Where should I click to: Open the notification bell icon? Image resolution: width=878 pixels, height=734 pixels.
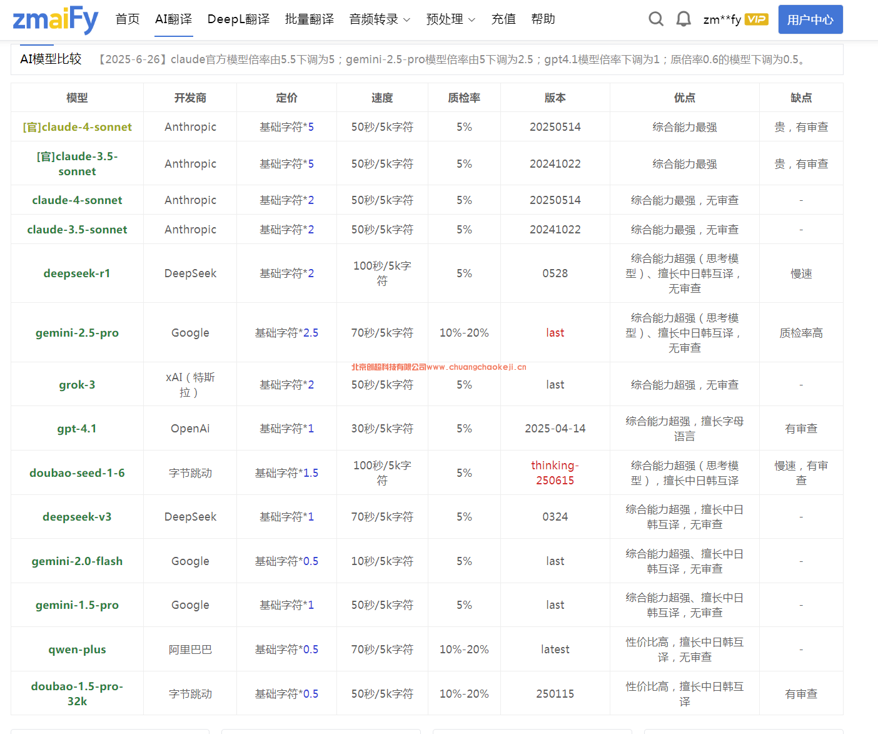[x=684, y=19]
